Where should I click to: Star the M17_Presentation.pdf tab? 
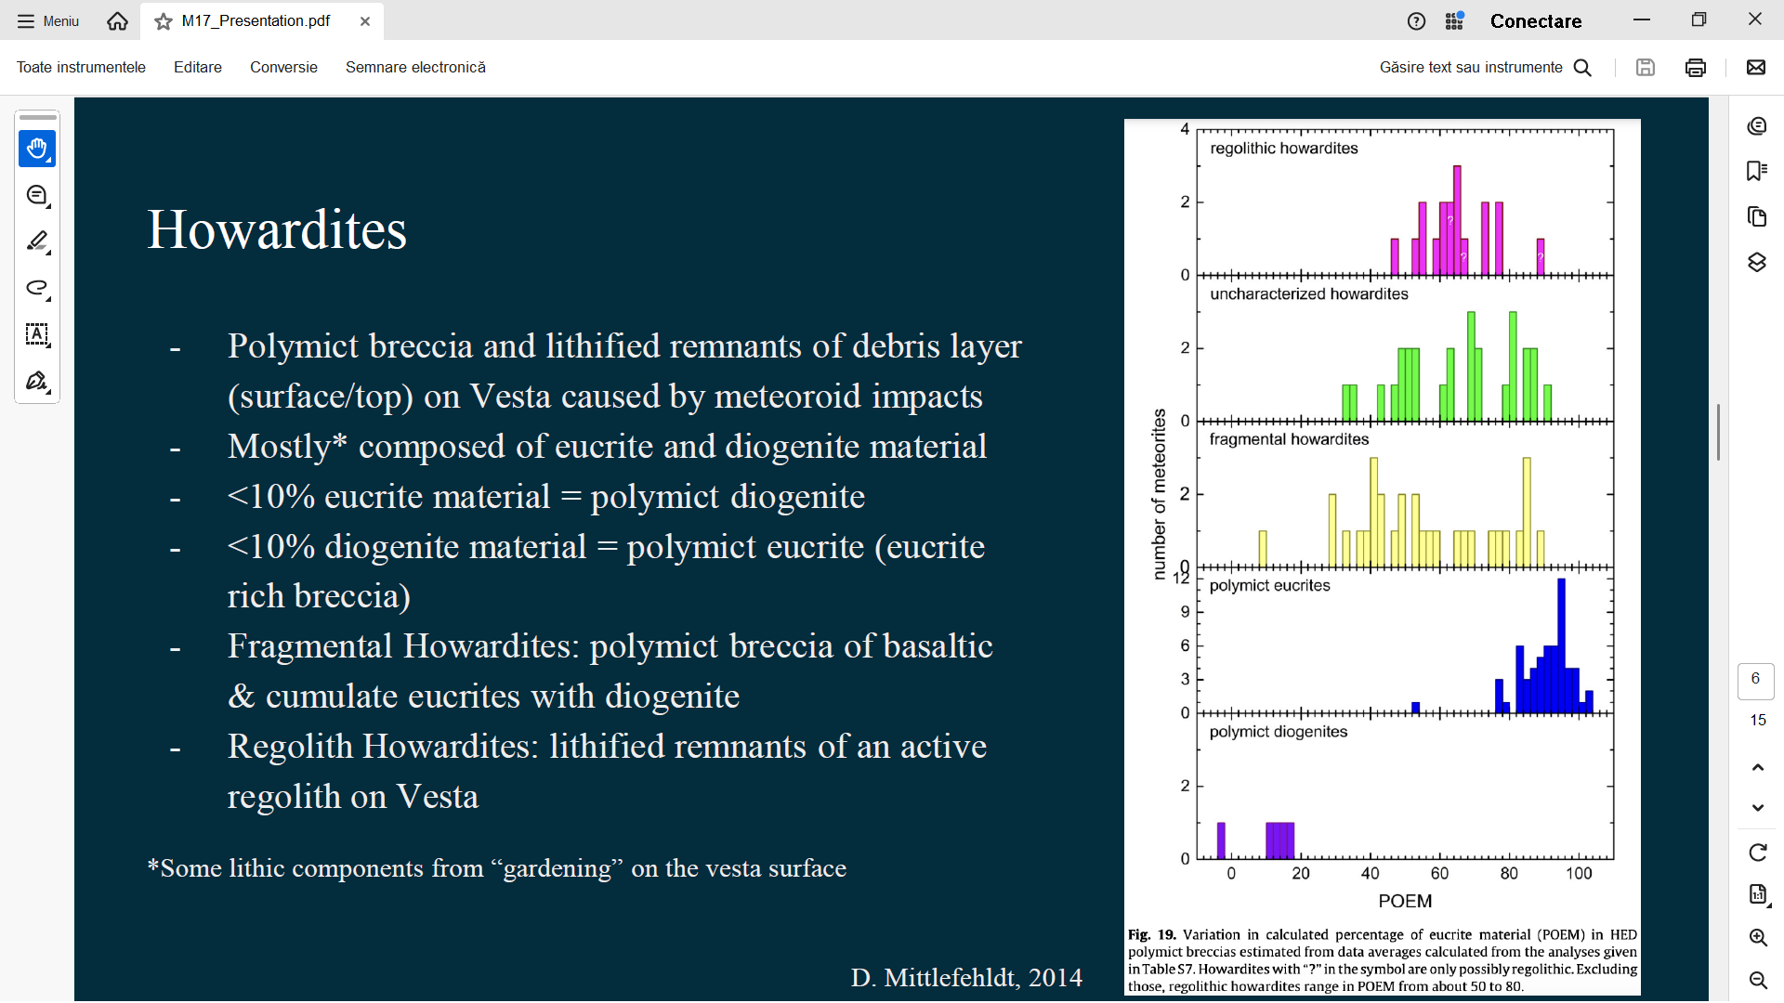coord(164,21)
